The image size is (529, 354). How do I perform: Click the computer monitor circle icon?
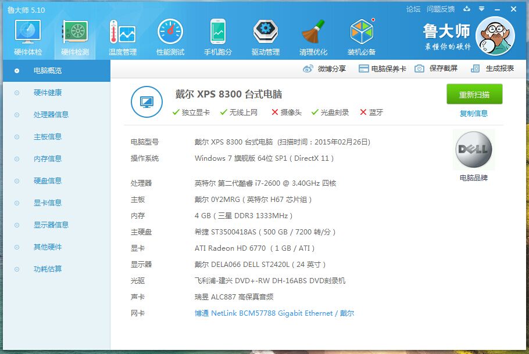[146, 102]
